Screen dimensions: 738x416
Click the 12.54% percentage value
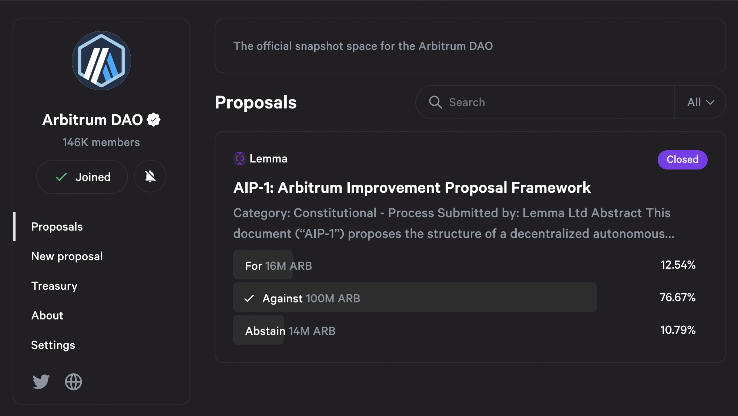click(678, 265)
